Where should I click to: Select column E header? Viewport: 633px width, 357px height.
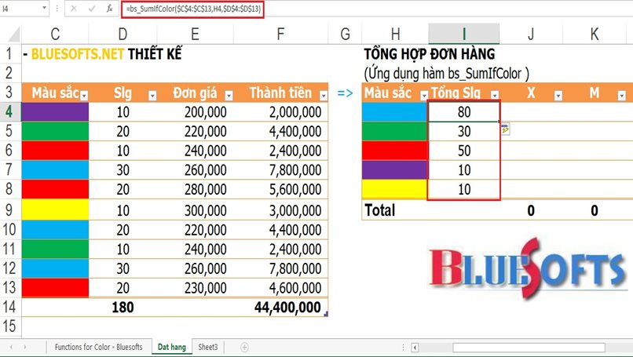pyautogui.click(x=195, y=35)
